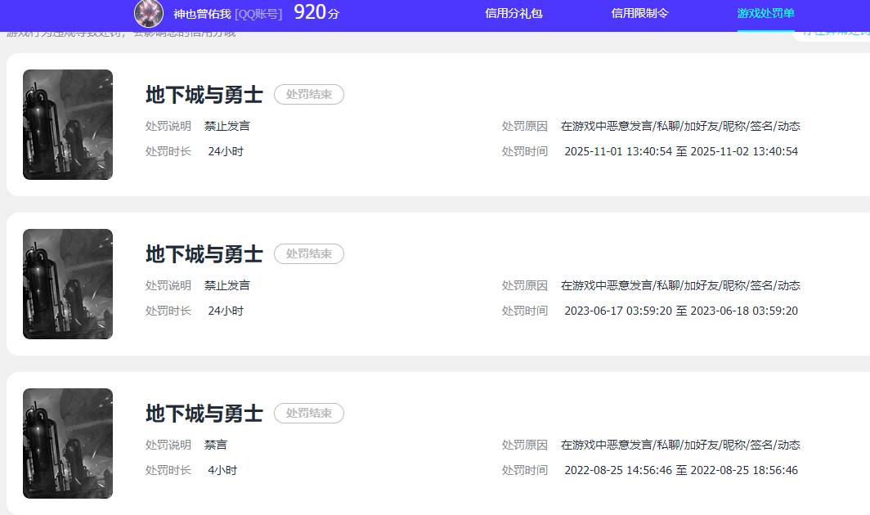870x515 pixels.
Task: Click 处罚原因 label in the first card
Action: point(524,126)
